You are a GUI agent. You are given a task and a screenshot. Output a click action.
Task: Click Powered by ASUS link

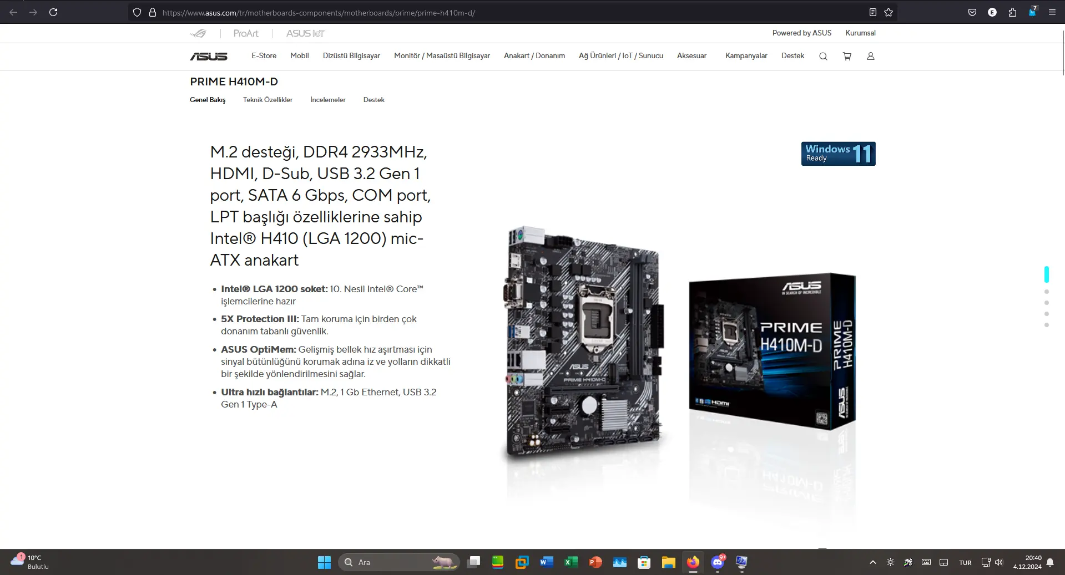click(x=802, y=33)
